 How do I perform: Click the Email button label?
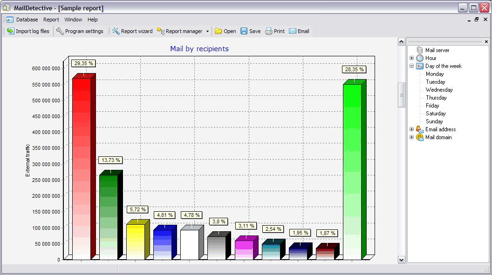(x=303, y=31)
